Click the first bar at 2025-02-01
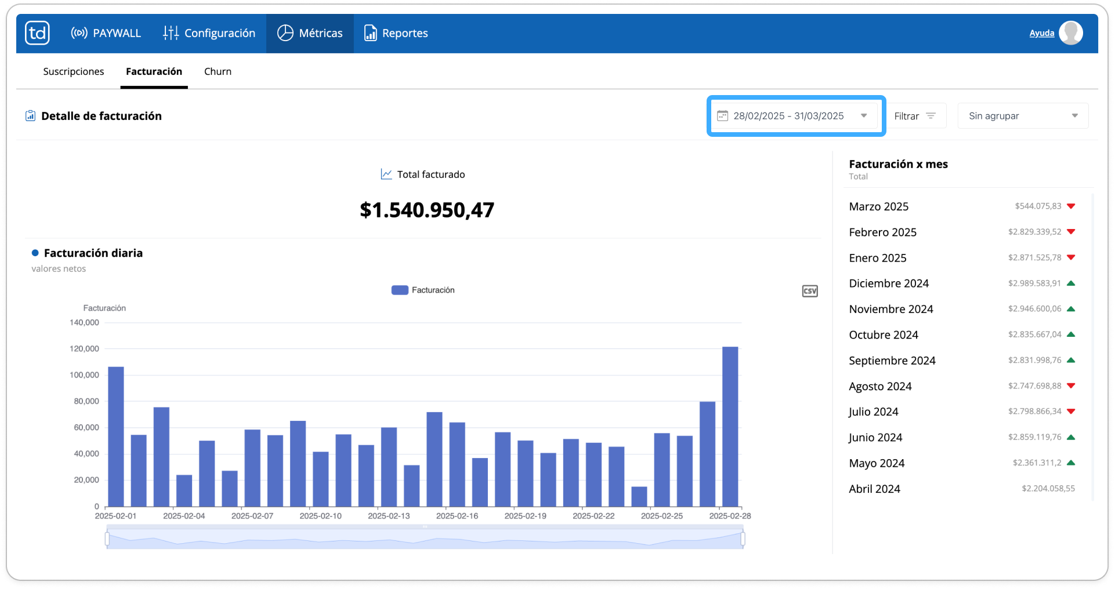Image resolution: width=1115 pixels, height=589 pixels. (116, 437)
